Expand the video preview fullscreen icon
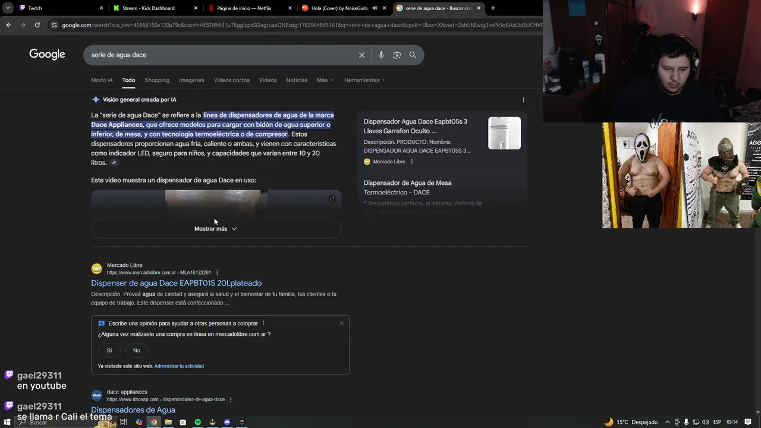Viewport: 761px width, 428px height. 332,199
